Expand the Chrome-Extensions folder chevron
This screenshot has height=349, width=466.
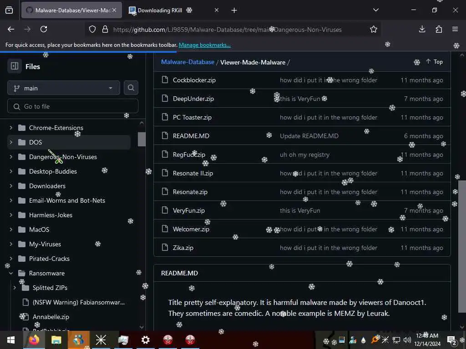[x=11, y=128]
